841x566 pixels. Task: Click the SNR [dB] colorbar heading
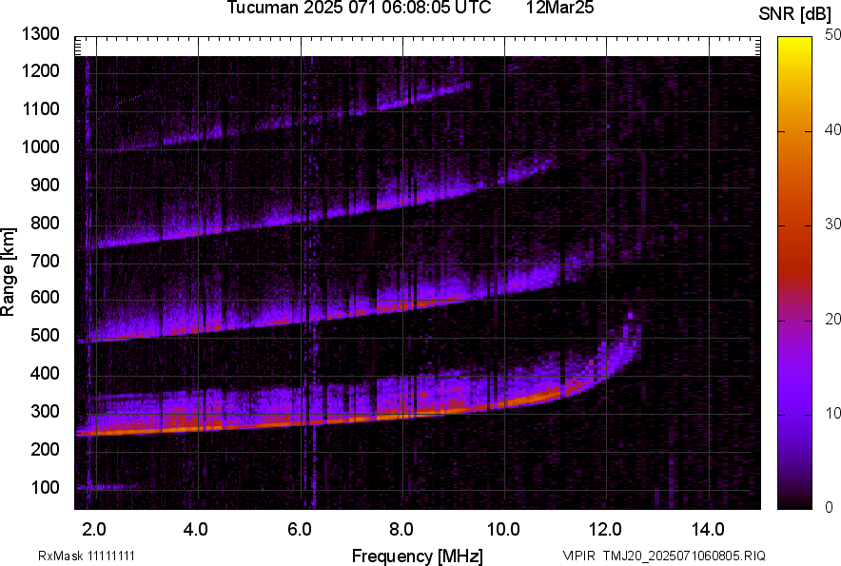click(795, 13)
